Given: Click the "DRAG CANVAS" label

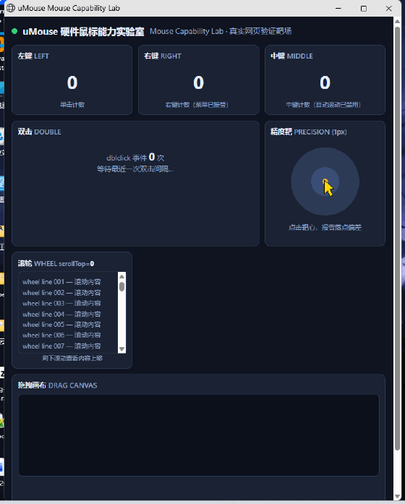Looking at the screenshot, I should click(x=72, y=385).
